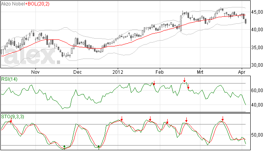Viewport: 269px width, 151px height.
Task: Click the RSI(14) panel label
Action: click(x=9, y=79)
